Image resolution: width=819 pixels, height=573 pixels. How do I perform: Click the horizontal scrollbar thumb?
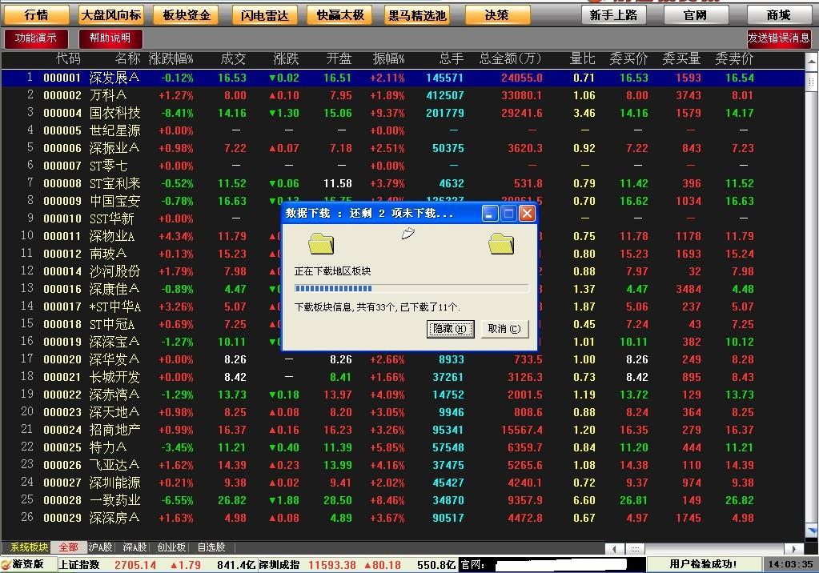pyautogui.click(x=635, y=549)
